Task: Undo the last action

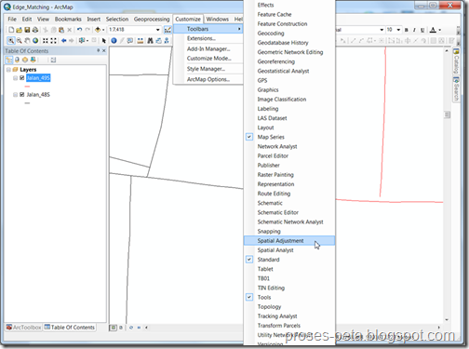Action: (x=80, y=30)
